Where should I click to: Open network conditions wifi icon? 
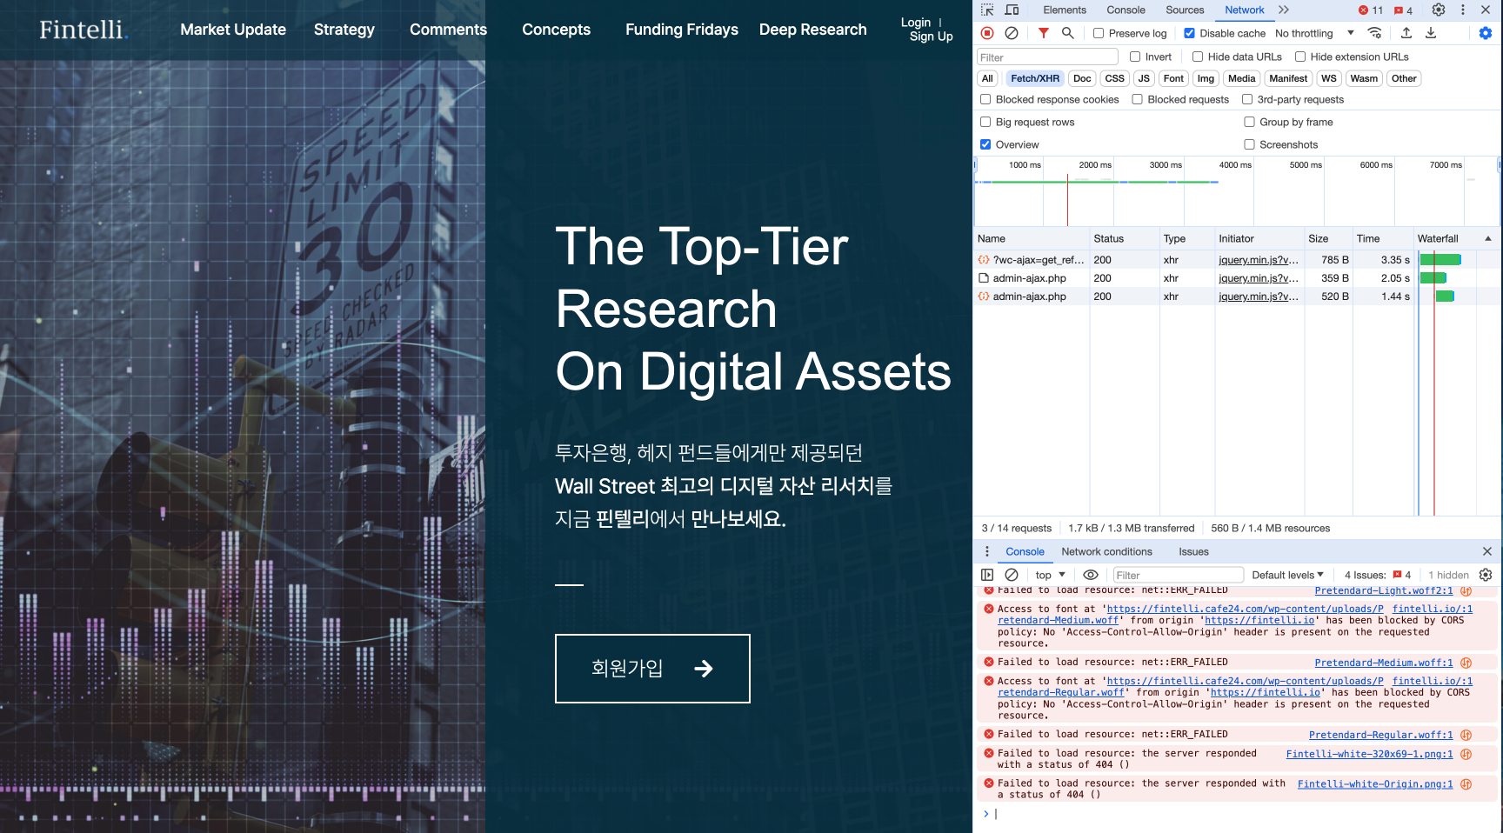click(1375, 33)
